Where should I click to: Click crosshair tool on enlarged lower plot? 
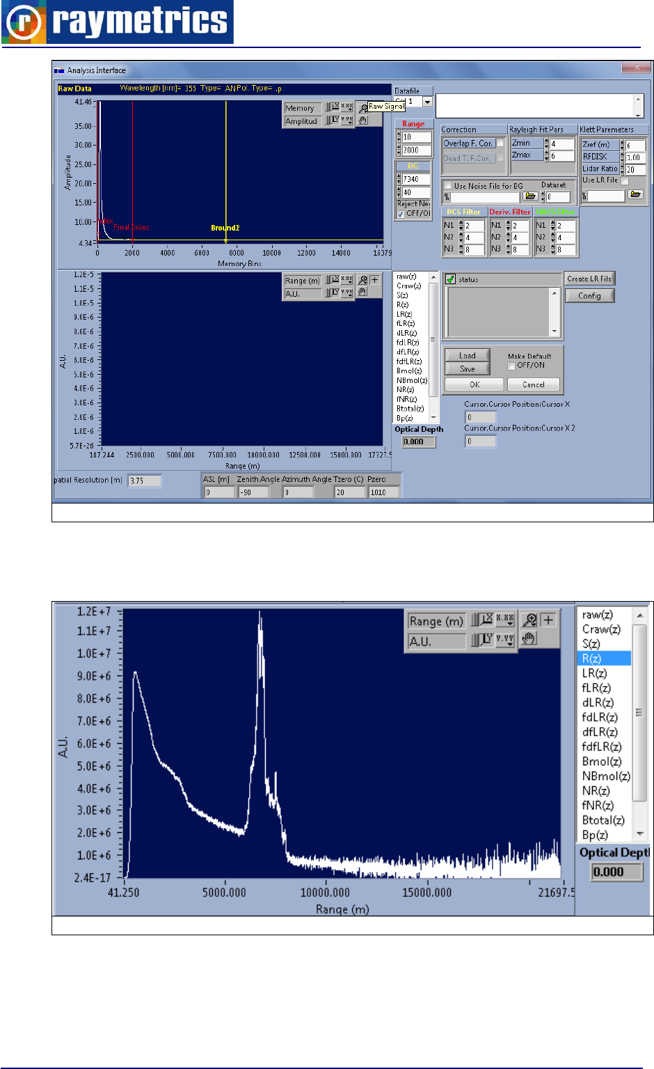click(x=548, y=620)
